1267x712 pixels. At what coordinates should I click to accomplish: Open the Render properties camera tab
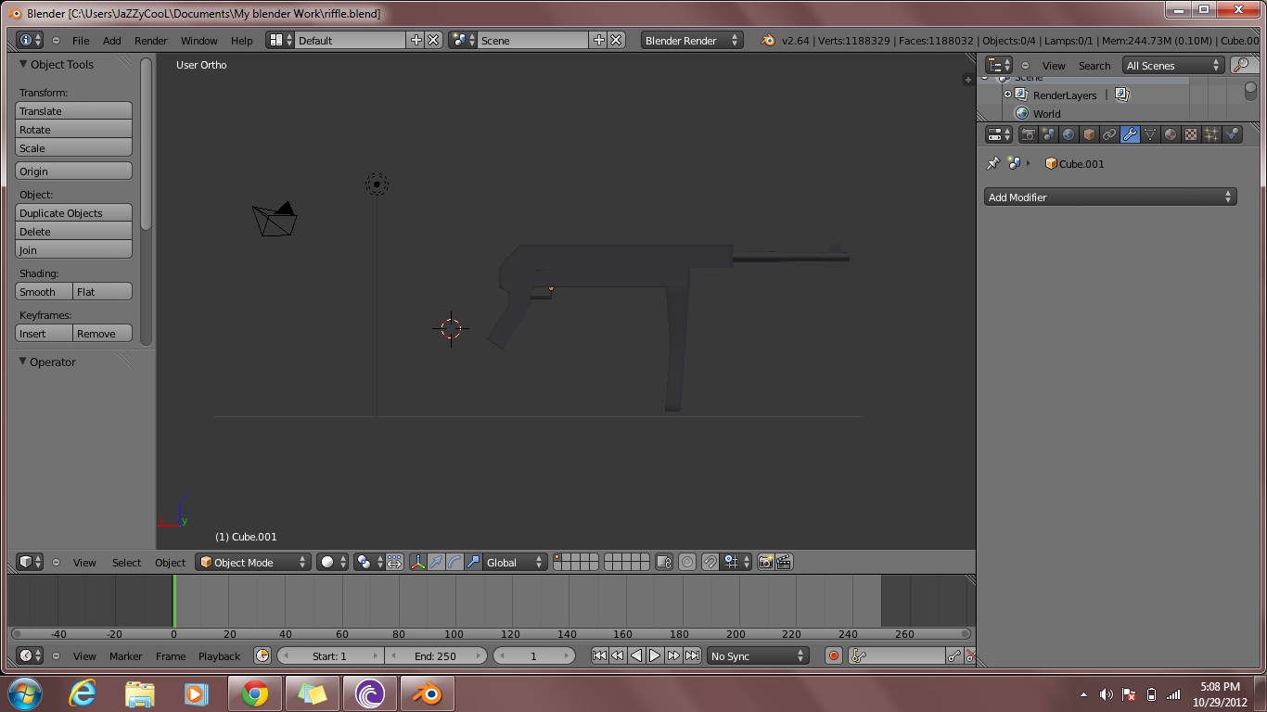pyautogui.click(x=1028, y=134)
